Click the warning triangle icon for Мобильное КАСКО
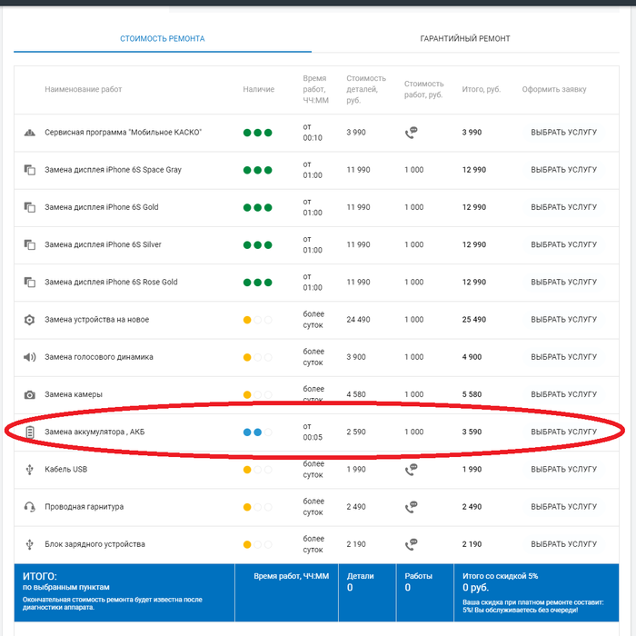 click(x=29, y=133)
